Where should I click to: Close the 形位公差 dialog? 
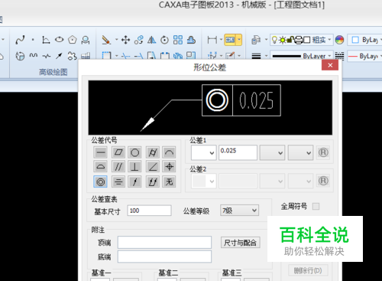[x=330, y=65]
